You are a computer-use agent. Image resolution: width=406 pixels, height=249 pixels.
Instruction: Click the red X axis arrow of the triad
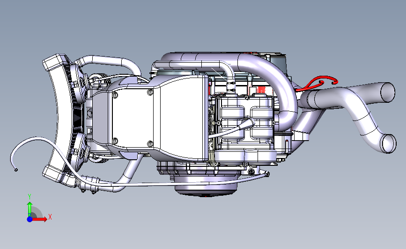40,219
